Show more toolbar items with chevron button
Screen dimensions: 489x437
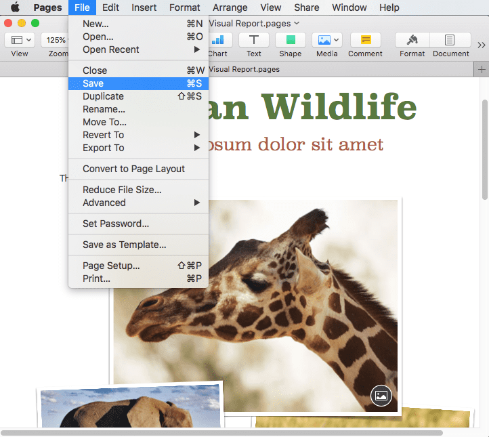pyautogui.click(x=481, y=44)
